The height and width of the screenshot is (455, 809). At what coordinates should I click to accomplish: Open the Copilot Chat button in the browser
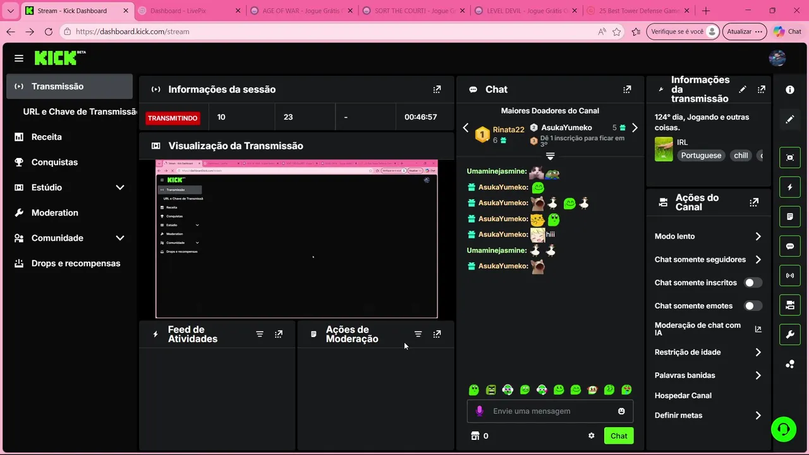click(788, 32)
